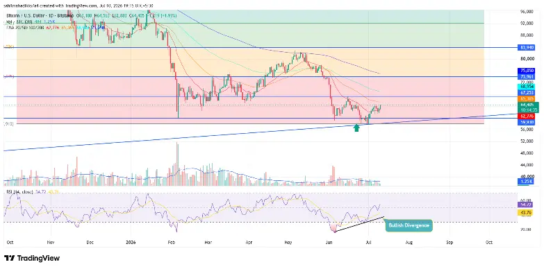Click the 48,000 price axis tick
The height and width of the screenshot is (269, 544).
point(527,153)
